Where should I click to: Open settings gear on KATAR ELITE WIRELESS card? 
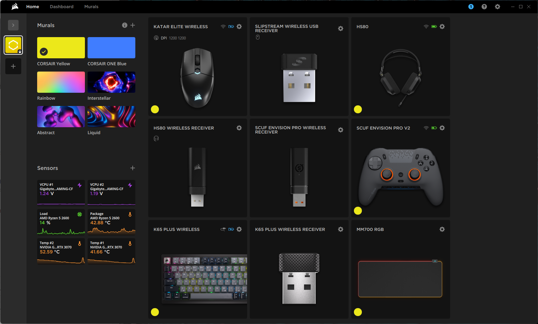tap(239, 27)
